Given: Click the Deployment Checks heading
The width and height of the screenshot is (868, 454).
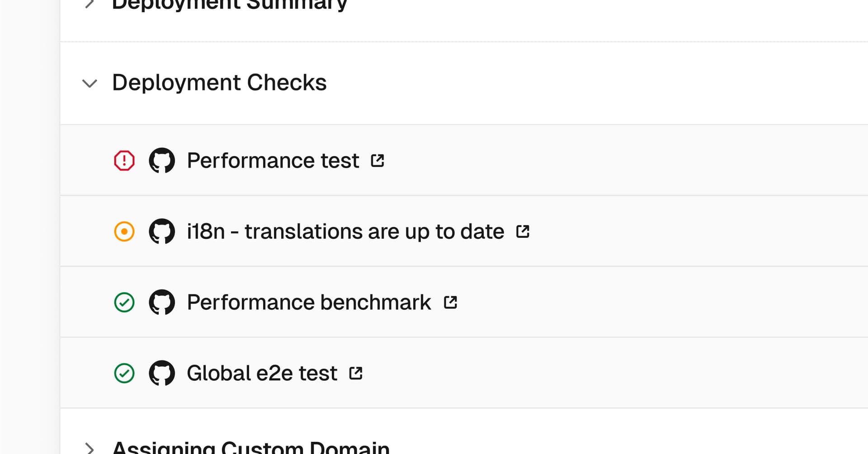Looking at the screenshot, I should click(x=219, y=83).
